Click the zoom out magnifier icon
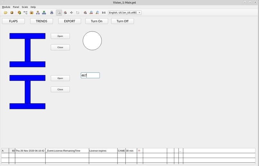The image size is (259, 166). 98,12
